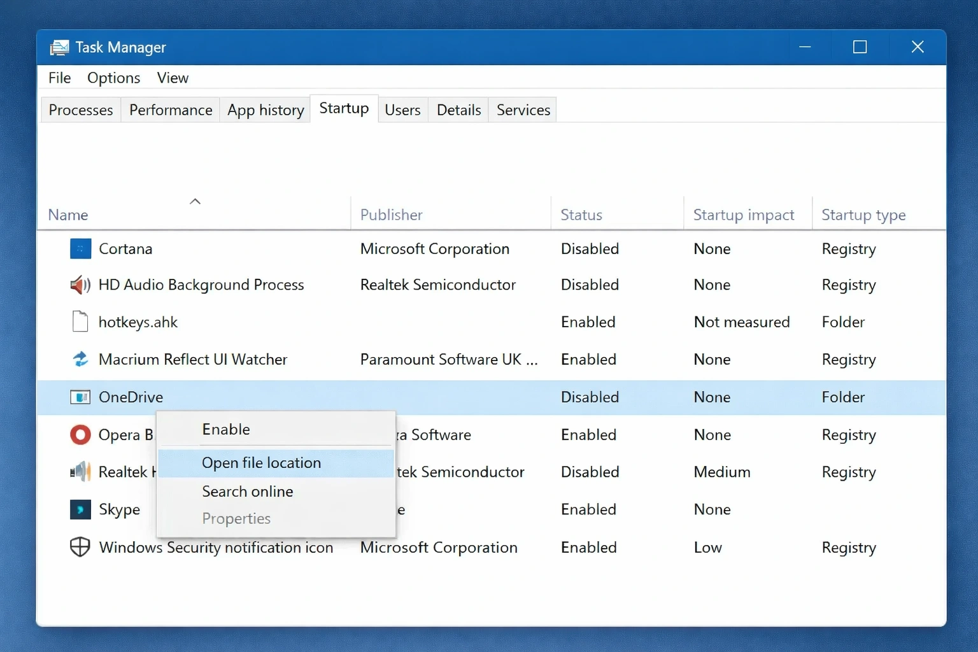Open the Services tab
978x652 pixels.
coord(522,110)
